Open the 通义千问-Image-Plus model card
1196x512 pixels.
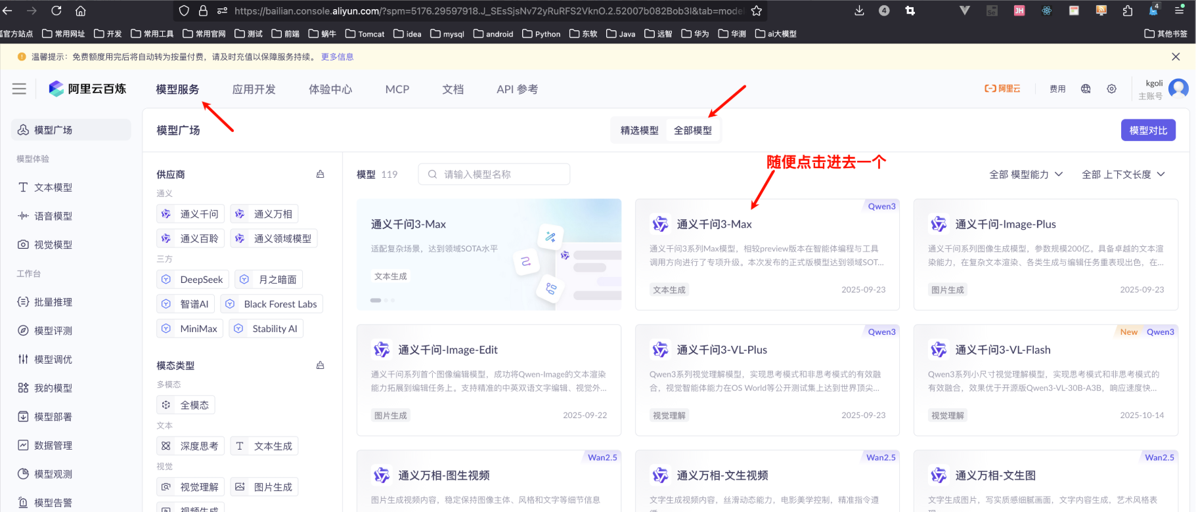coord(1046,254)
